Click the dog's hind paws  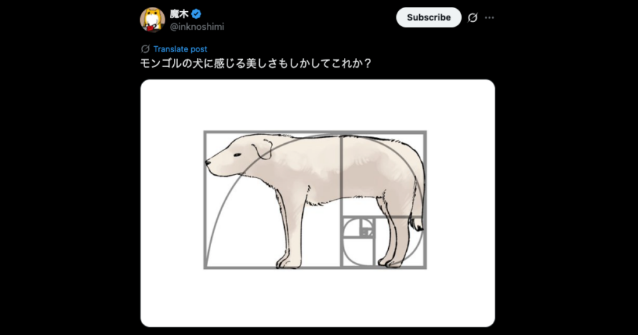390,262
